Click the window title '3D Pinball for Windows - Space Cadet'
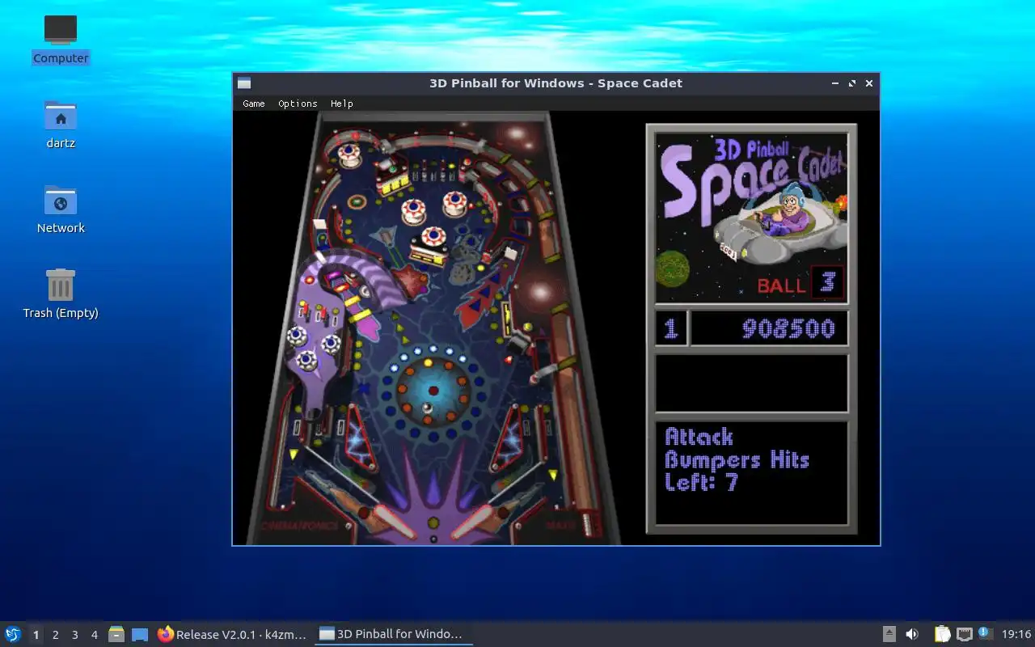This screenshot has width=1035, height=647. tap(556, 83)
